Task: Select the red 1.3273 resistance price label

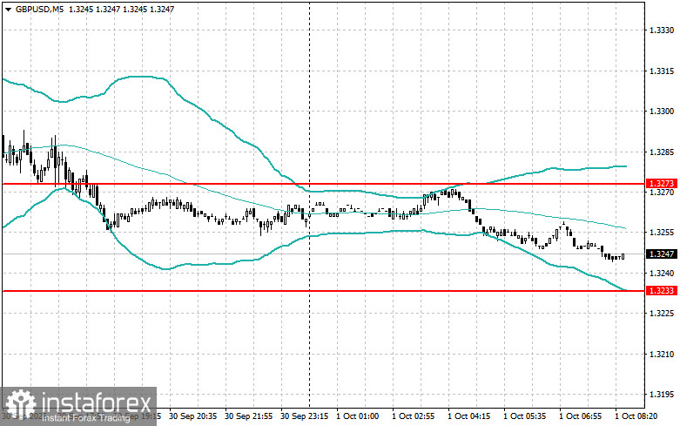Action: pyautogui.click(x=662, y=184)
